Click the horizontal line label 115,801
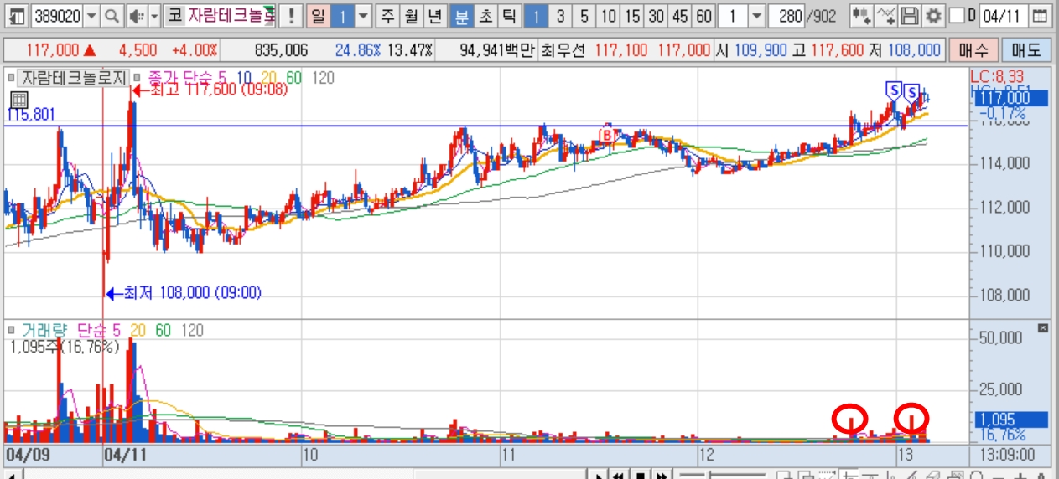The width and height of the screenshot is (1059, 479). [31, 115]
